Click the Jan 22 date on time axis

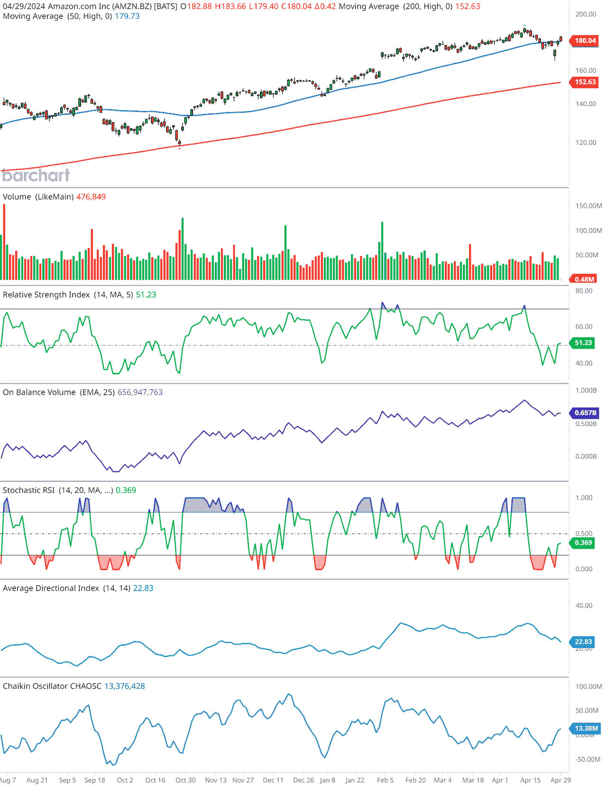tap(355, 780)
